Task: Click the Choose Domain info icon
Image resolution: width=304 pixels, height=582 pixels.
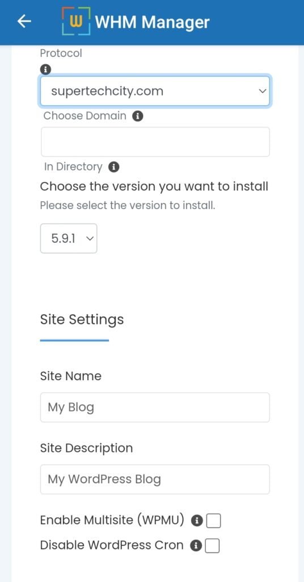Action: pos(138,116)
